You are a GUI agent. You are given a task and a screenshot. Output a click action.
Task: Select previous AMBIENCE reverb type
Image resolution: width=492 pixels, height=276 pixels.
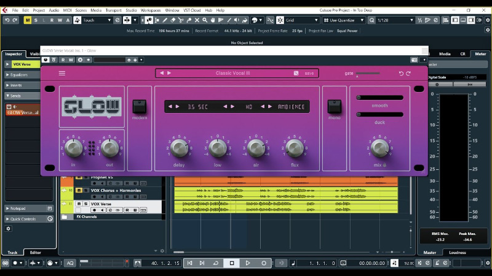(x=263, y=107)
